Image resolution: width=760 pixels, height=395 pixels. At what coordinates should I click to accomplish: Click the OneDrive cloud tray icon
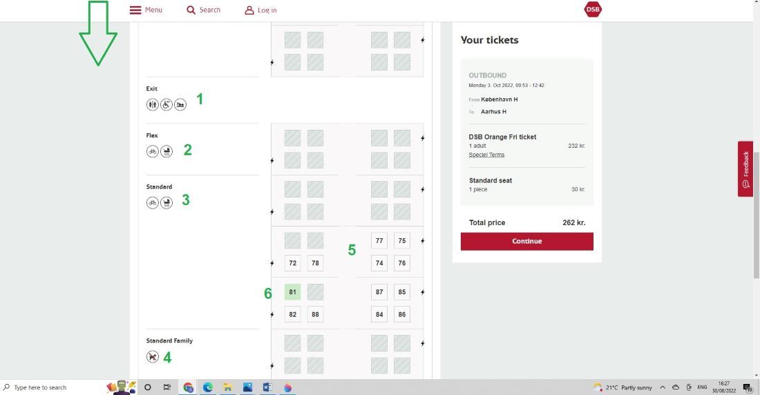(676, 387)
